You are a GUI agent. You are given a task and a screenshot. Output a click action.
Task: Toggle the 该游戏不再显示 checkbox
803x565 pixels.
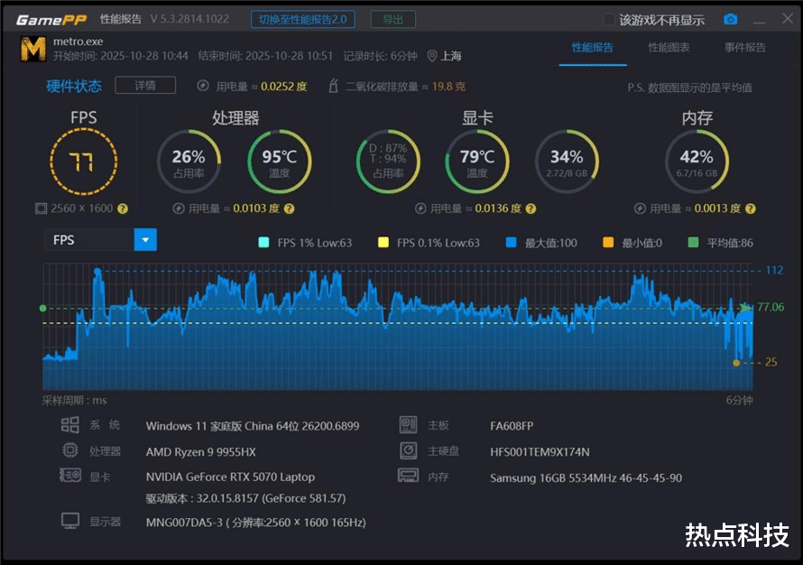point(608,20)
